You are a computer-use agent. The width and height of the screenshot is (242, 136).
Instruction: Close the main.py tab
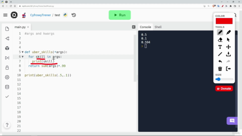coord(28,27)
